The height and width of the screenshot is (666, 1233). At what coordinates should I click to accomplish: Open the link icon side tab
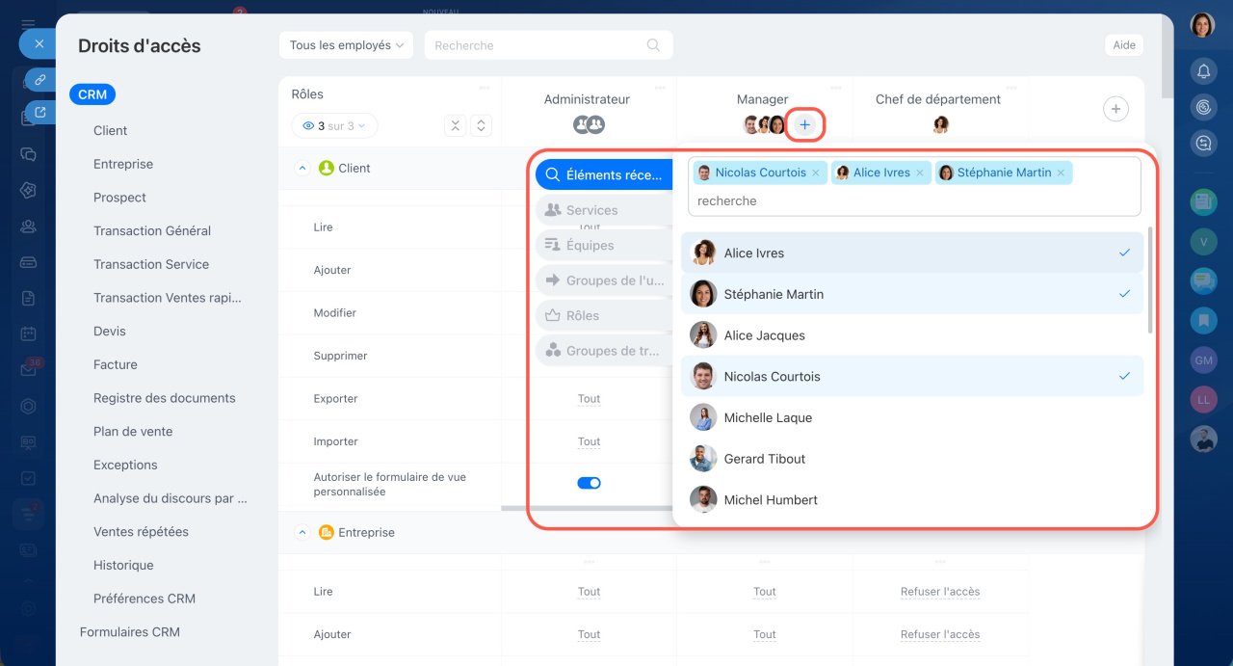pyautogui.click(x=40, y=80)
